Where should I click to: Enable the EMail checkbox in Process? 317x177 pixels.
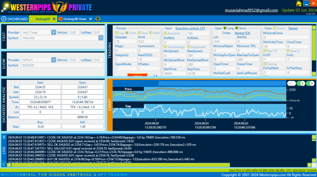pyautogui.click(x=151, y=33)
